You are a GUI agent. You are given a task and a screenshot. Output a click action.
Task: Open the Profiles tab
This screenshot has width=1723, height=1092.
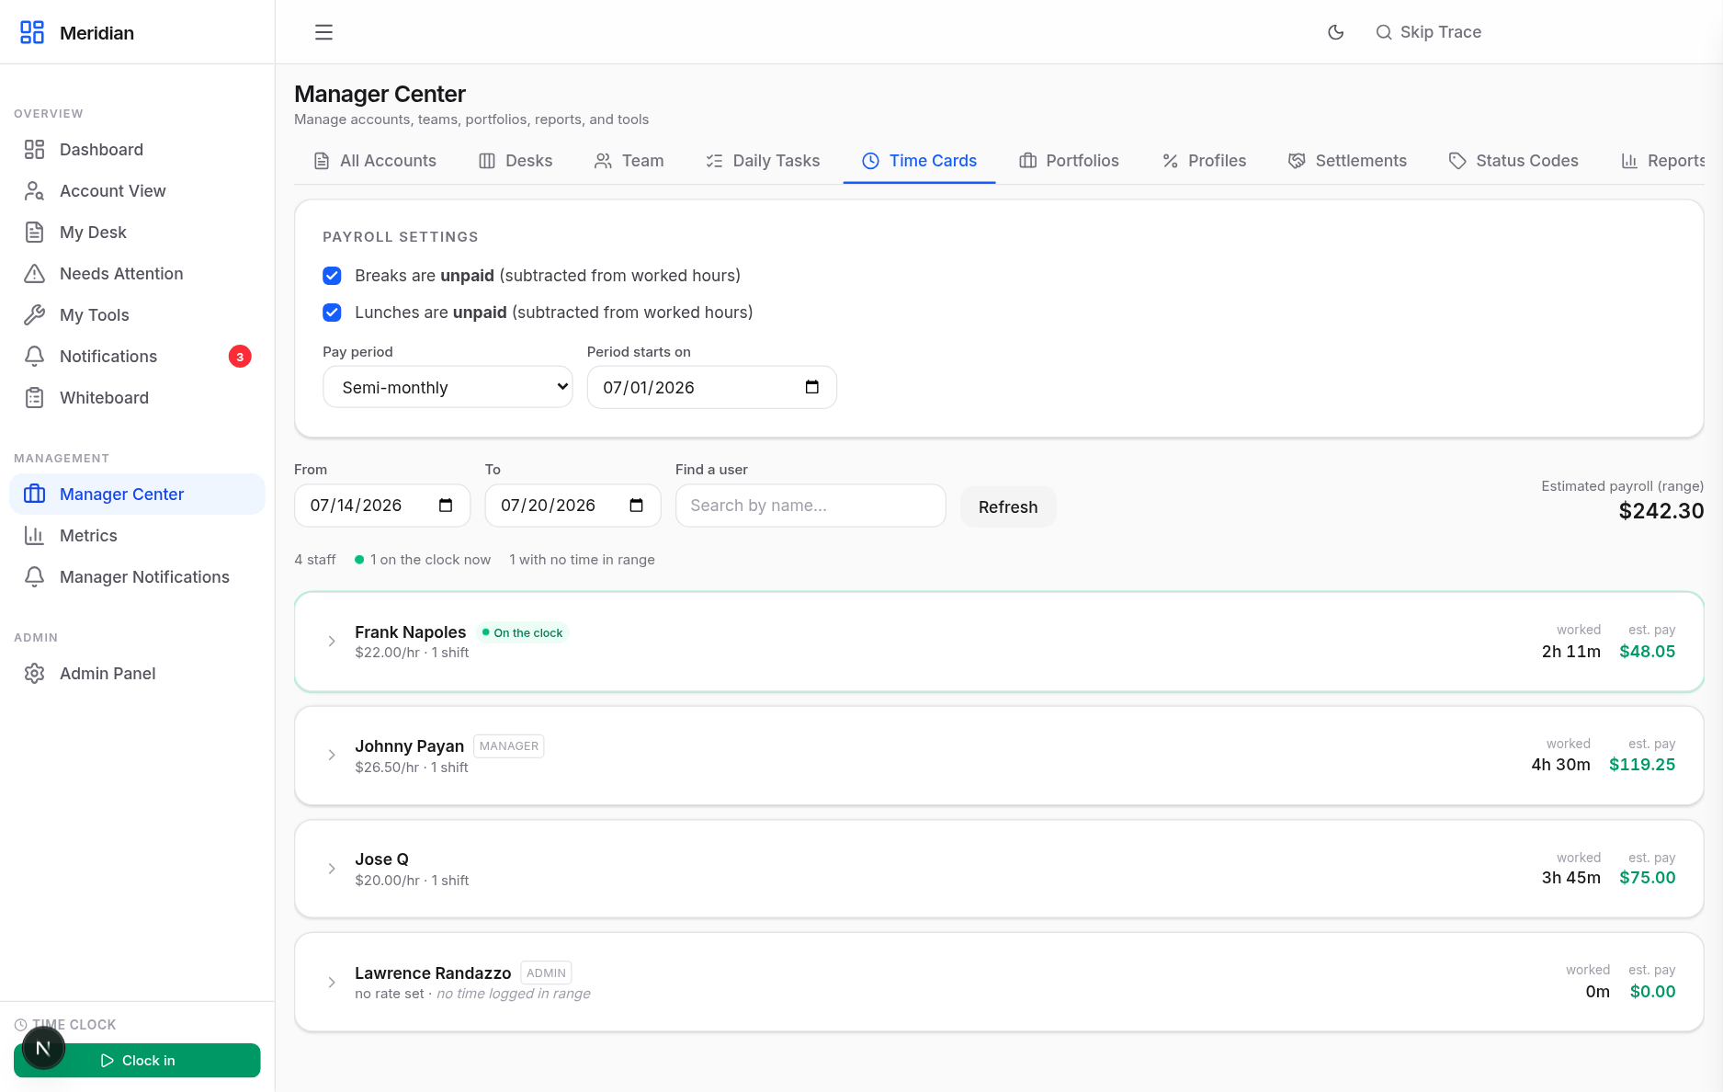click(1204, 161)
